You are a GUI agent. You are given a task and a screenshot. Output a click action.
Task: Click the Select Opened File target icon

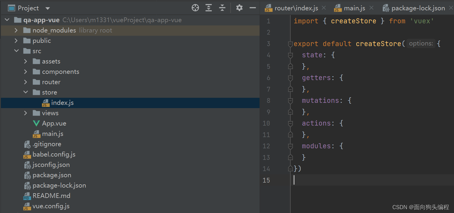coord(195,8)
